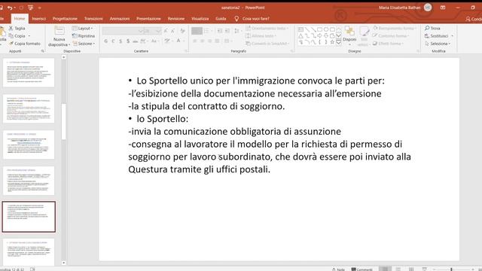Open the user account avatar

428,8
